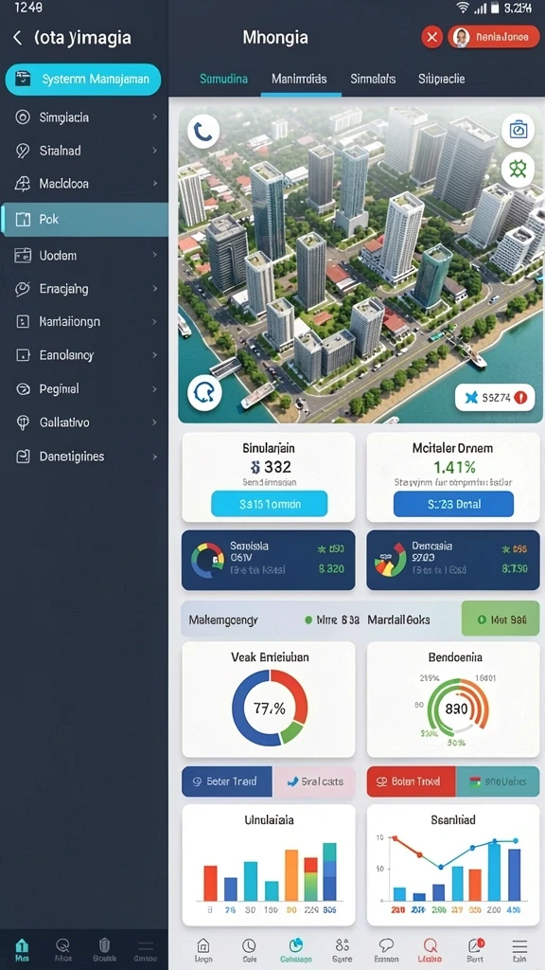
Task: Click the cyan button under Sinularjain
Action: pos(269,504)
